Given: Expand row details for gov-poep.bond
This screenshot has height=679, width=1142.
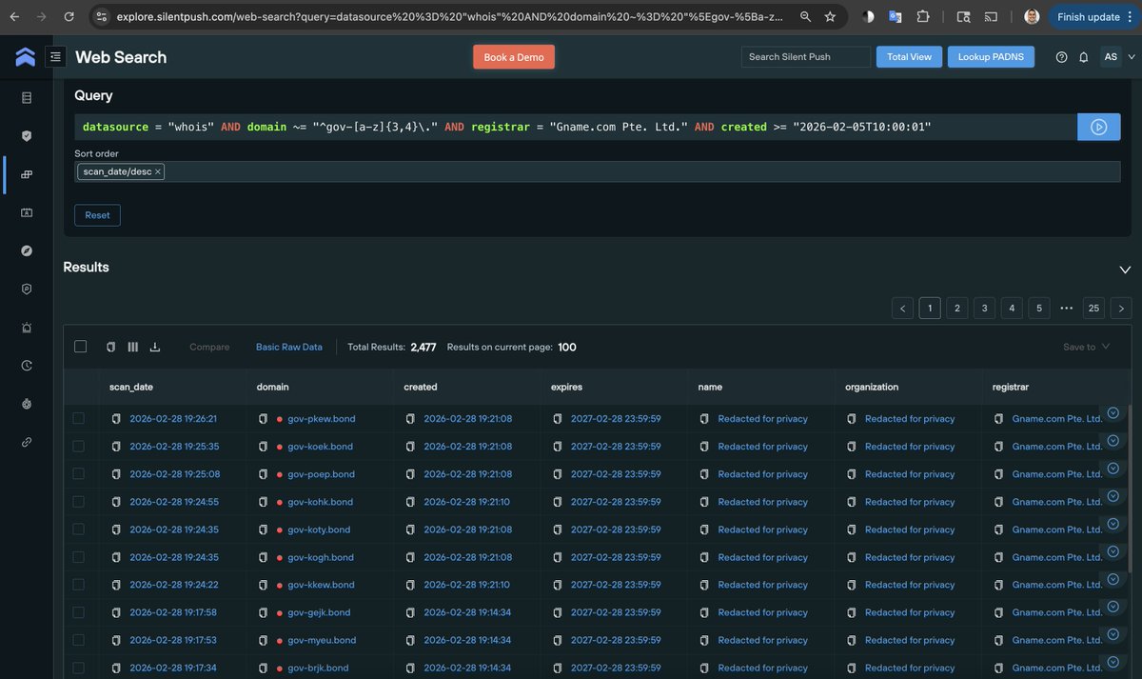Looking at the screenshot, I should click(x=1113, y=469).
